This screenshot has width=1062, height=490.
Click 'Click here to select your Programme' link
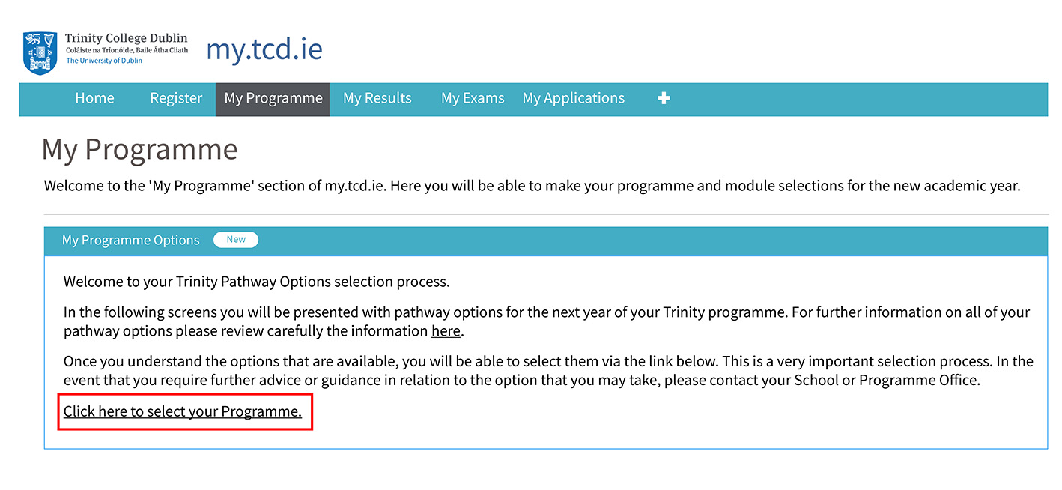point(183,411)
